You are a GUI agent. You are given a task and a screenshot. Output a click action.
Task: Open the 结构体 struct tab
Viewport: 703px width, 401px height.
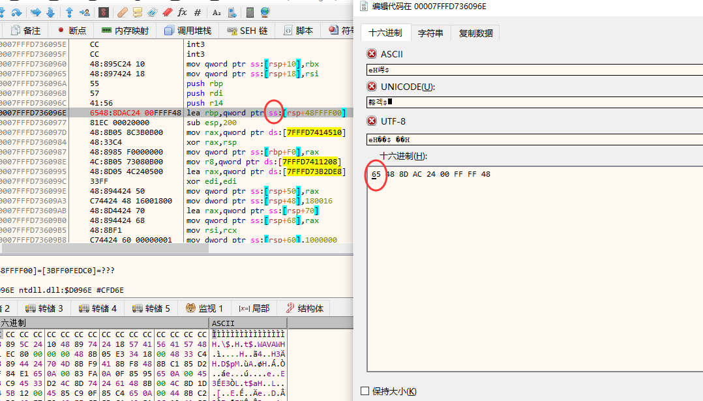[x=305, y=308]
